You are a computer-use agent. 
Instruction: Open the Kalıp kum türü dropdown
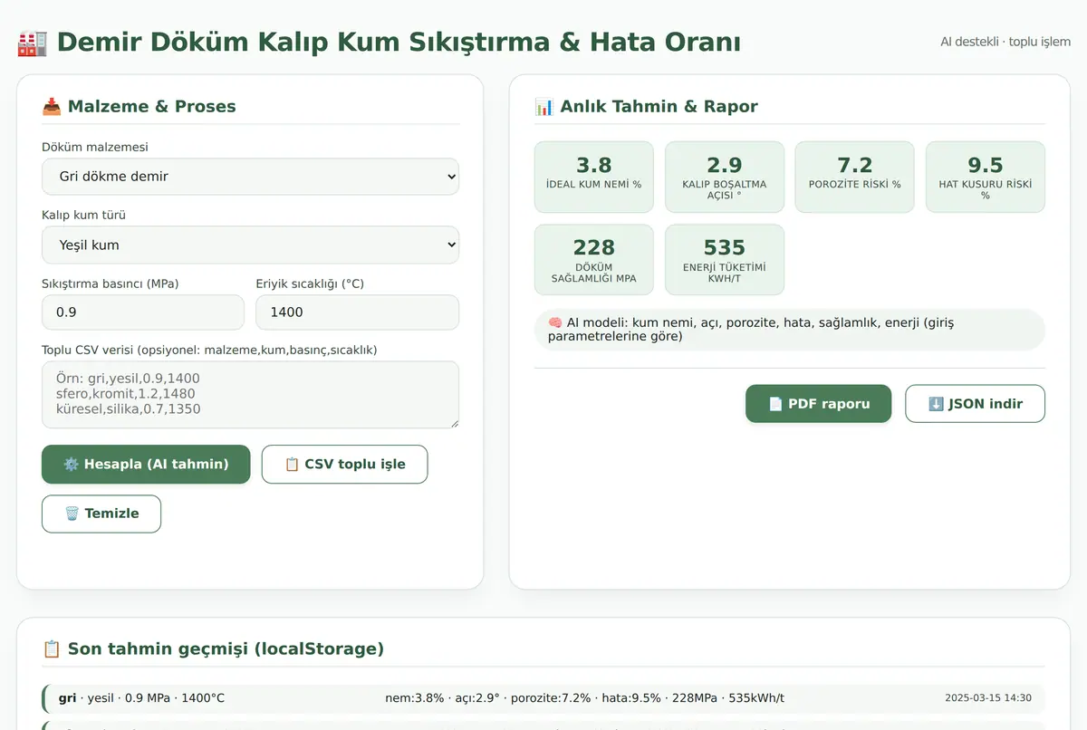[250, 245]
